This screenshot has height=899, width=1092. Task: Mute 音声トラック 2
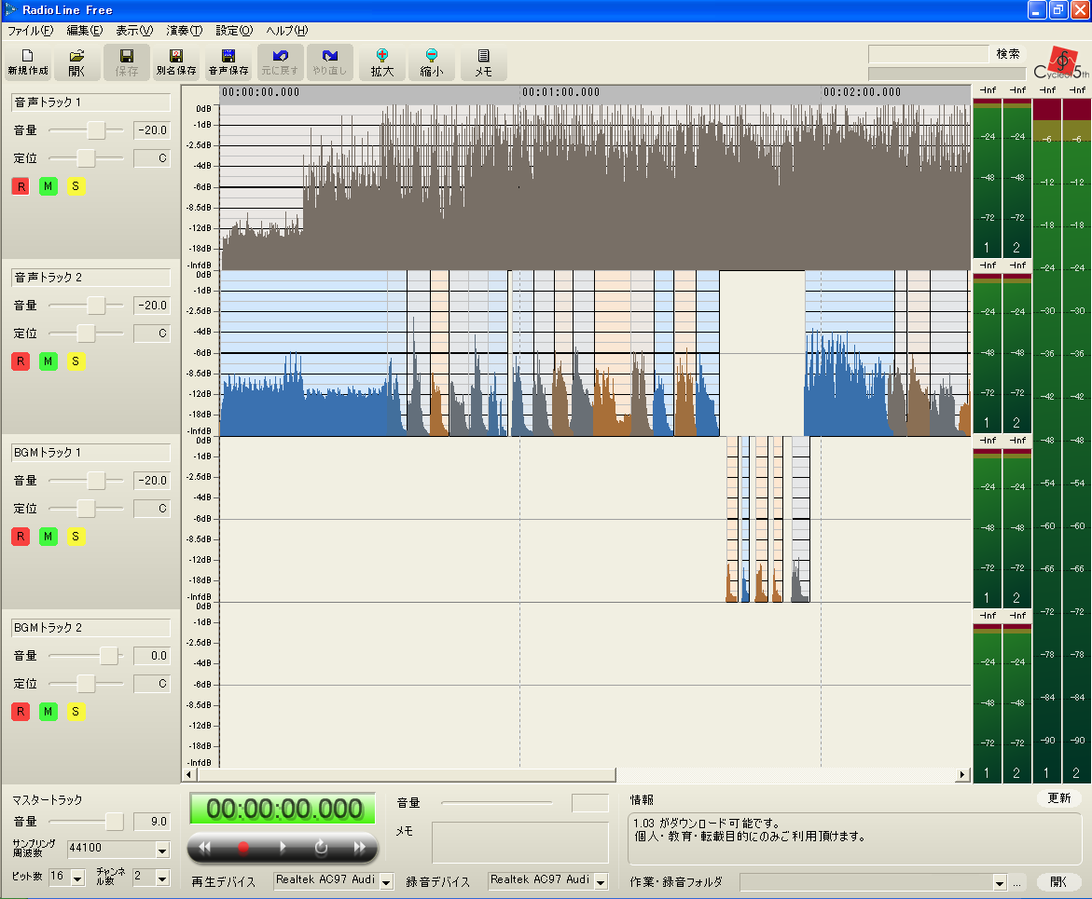48,361
